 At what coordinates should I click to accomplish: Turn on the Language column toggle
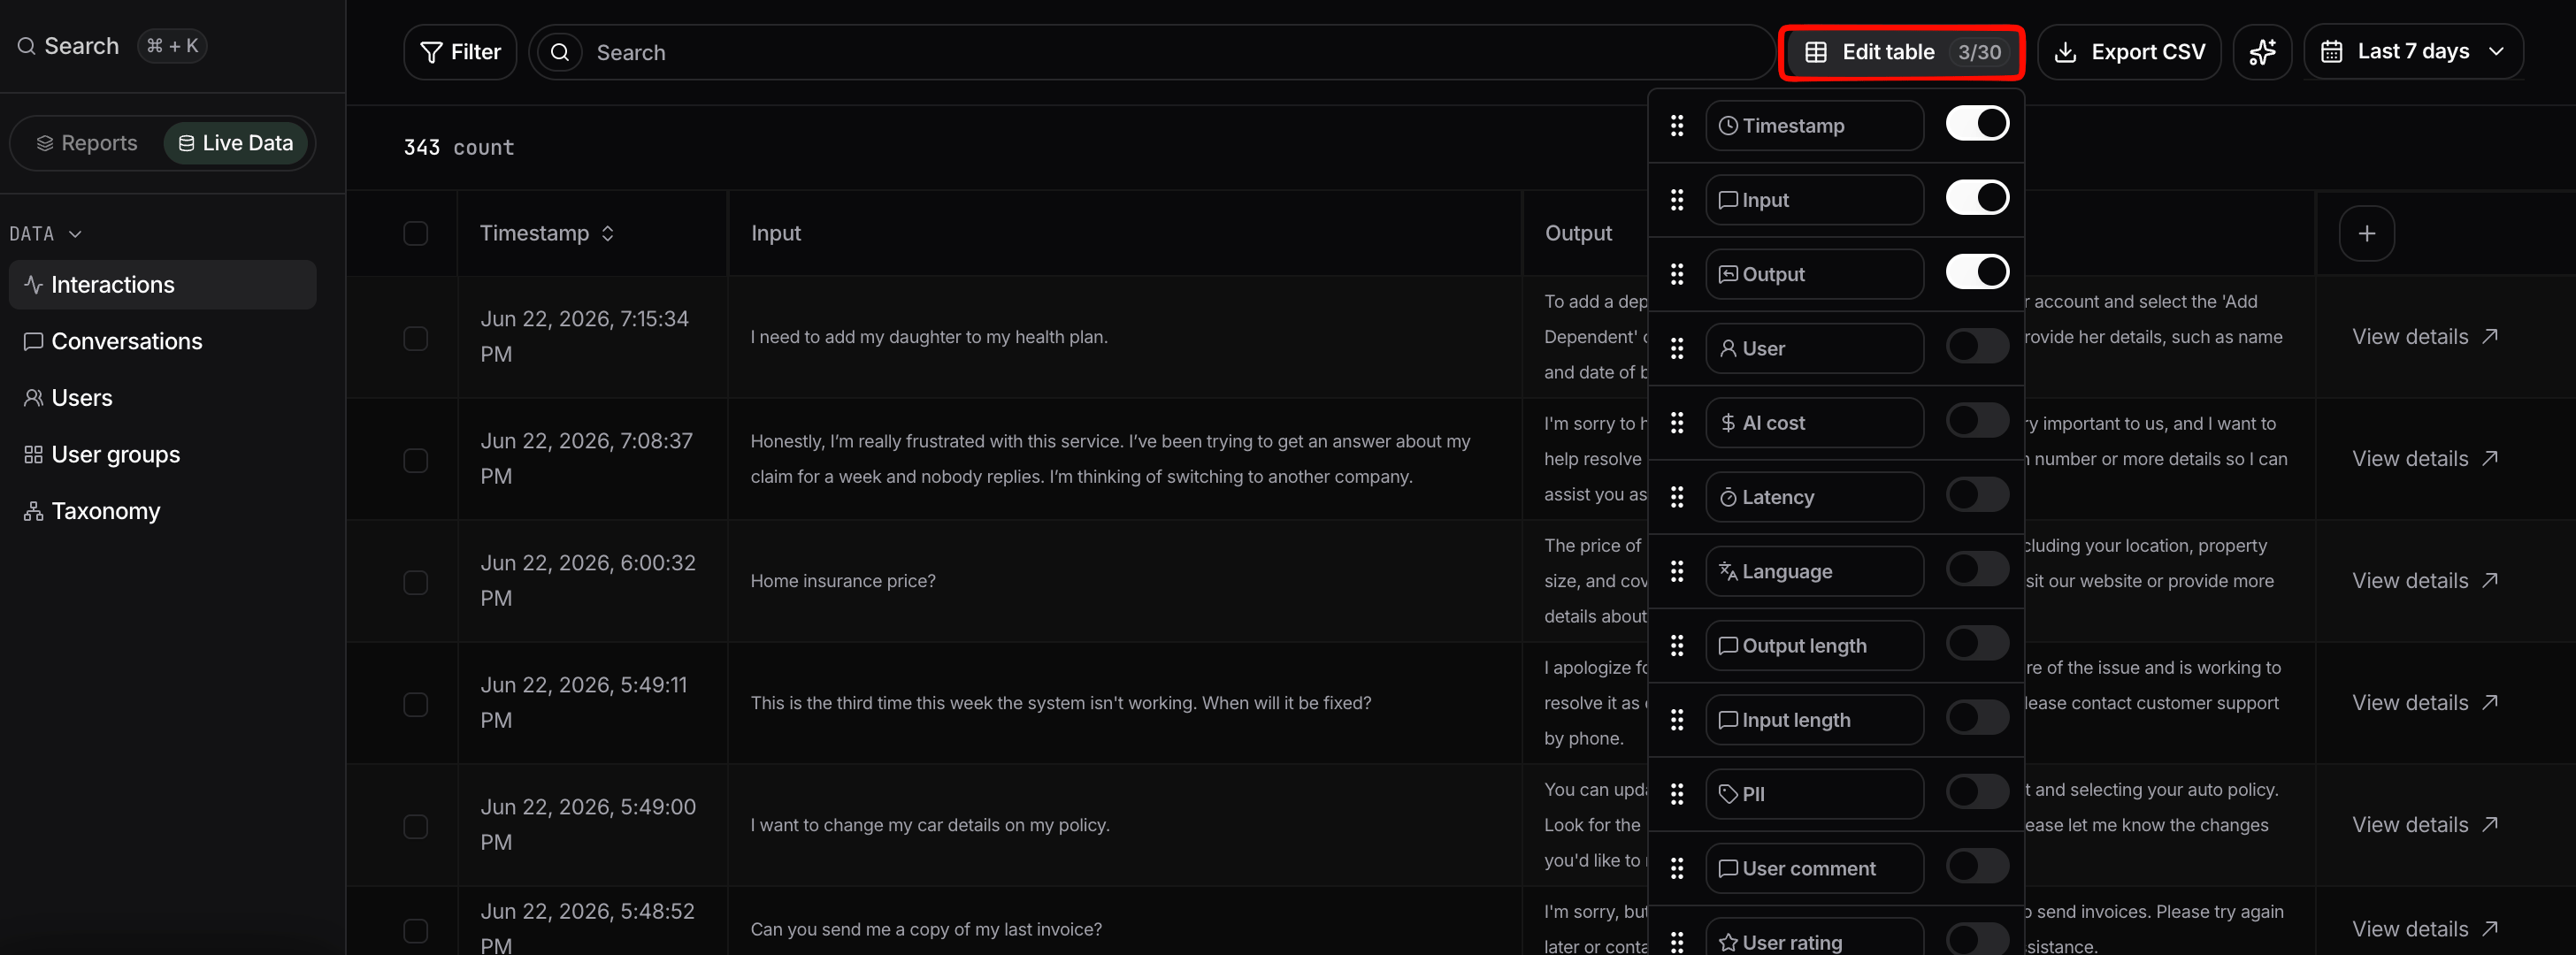click(x=1977, y=570)
